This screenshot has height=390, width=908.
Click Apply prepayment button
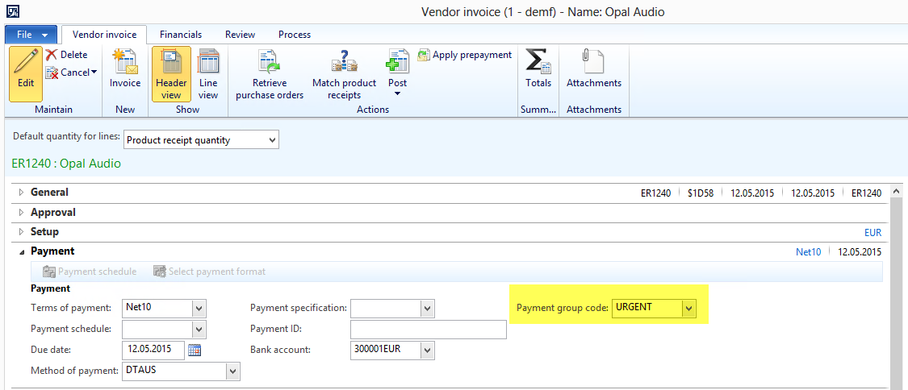[x=465, y=55]
